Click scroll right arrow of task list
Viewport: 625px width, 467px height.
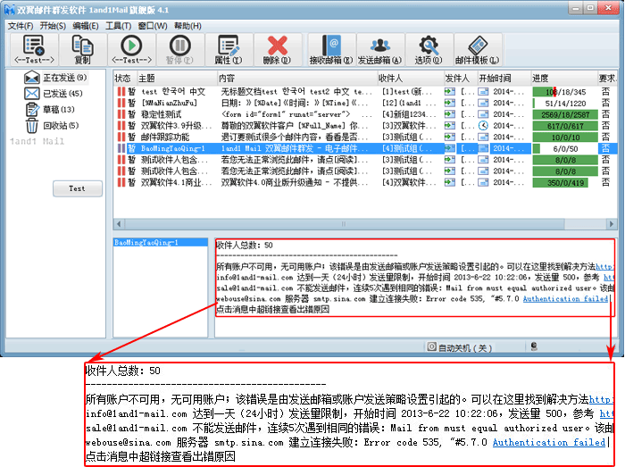612,224
